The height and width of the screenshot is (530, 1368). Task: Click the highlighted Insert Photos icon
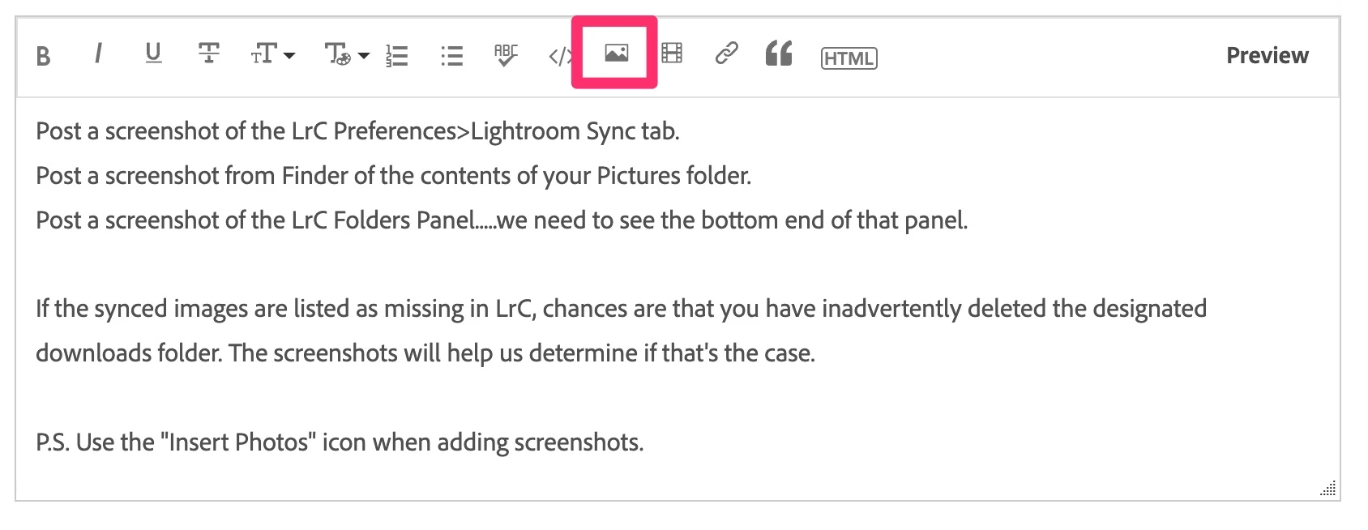(x=616, y=53)
